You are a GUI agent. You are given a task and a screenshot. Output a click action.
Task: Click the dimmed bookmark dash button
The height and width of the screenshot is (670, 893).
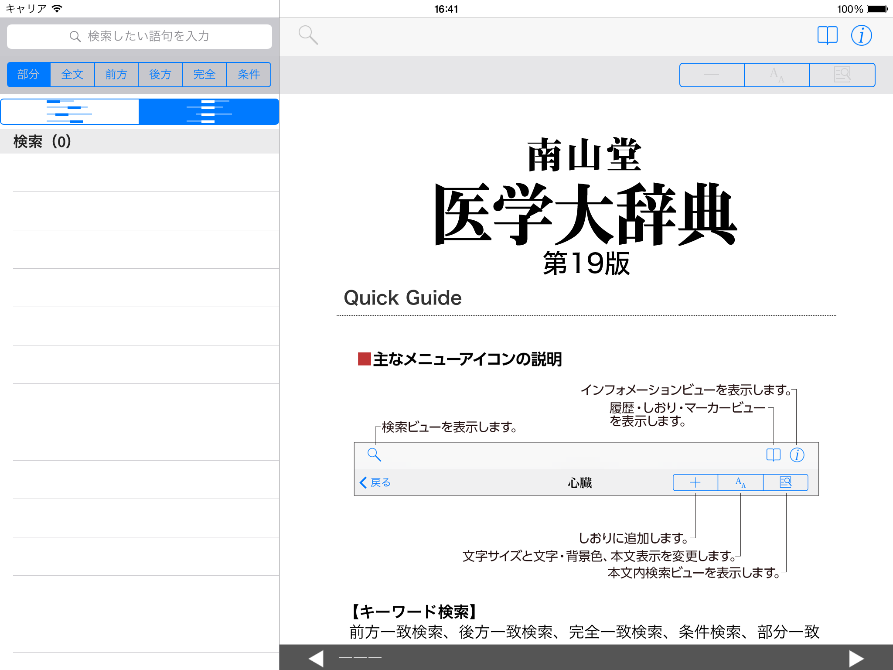click(x=712, y=75)
